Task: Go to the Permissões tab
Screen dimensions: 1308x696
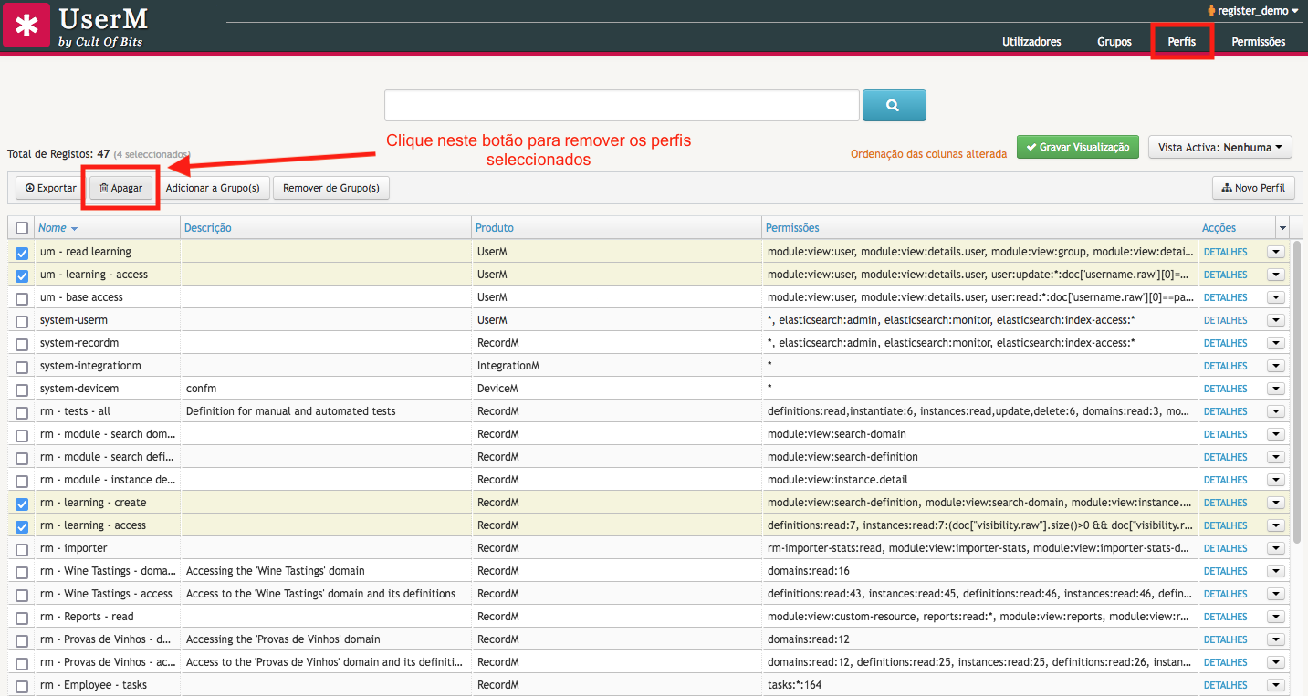Action: 1258,42
